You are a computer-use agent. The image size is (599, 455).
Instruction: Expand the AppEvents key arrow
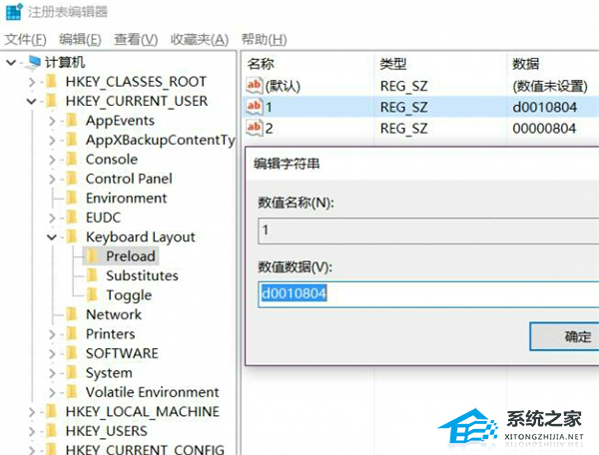(x=52, y=121)
